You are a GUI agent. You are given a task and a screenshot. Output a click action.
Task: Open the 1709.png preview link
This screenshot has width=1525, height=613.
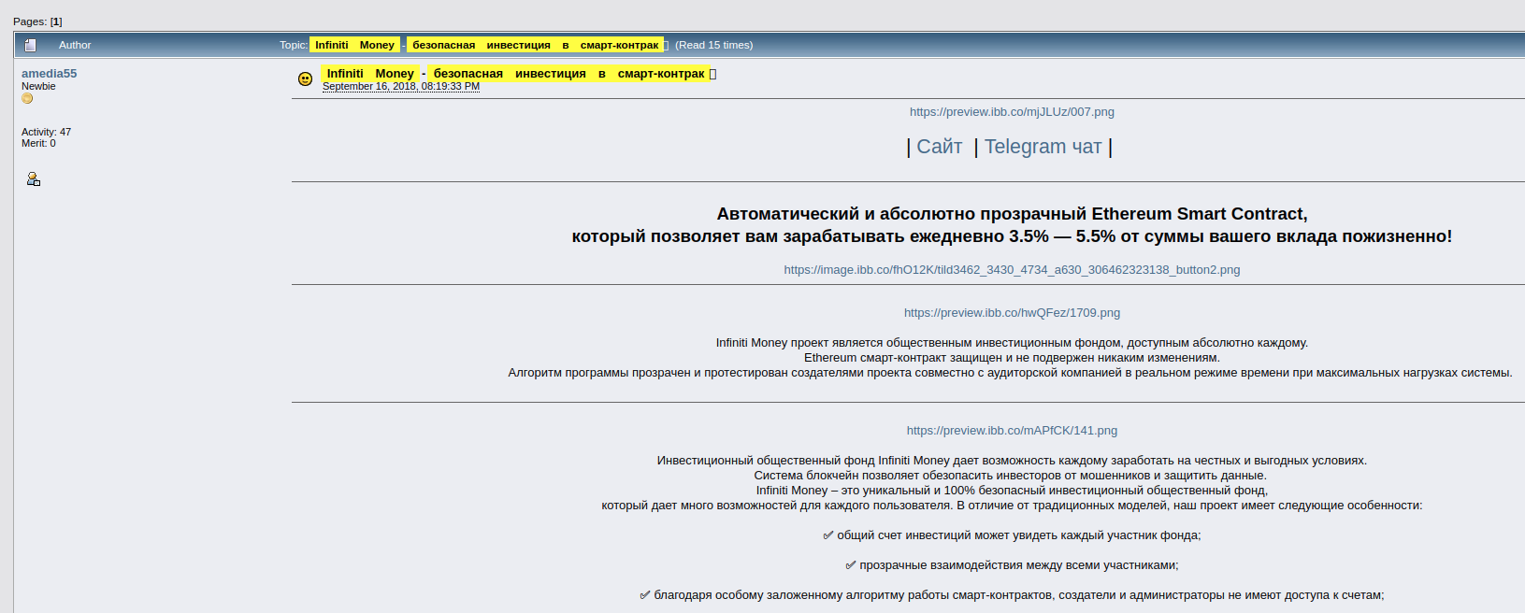1012,313
